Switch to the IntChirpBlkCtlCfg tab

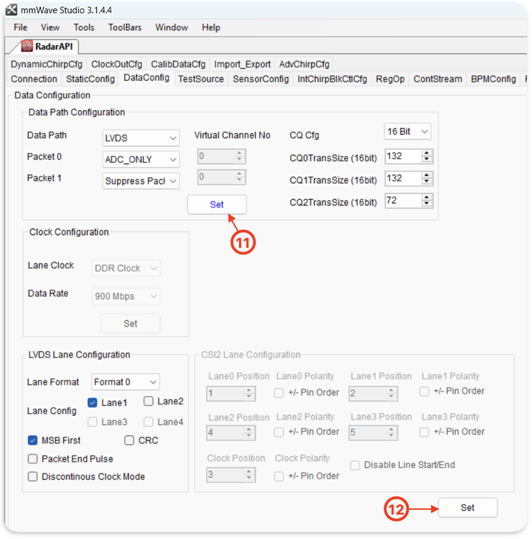point(332,79)
